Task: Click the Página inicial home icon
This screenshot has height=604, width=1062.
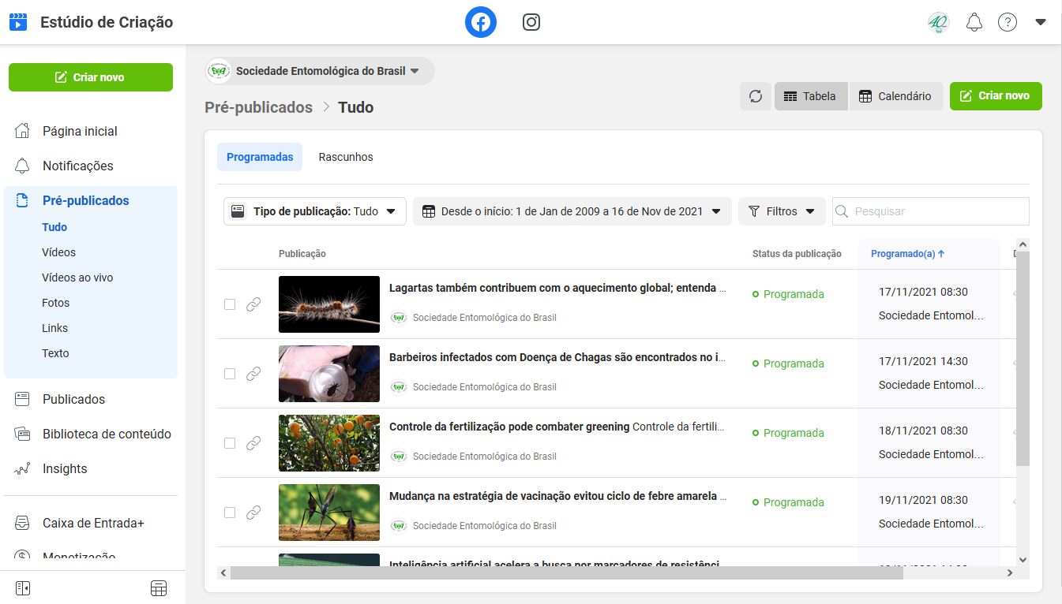Action: tap(22, 131)
